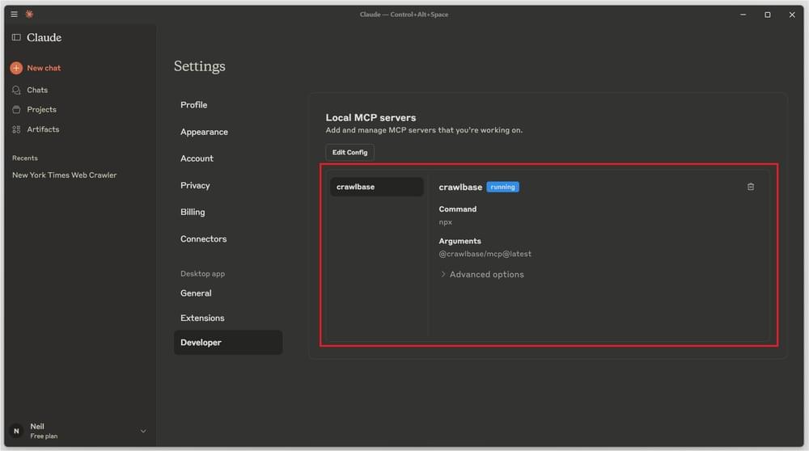
Task: Click the Chats speech bubble icon
Action: [16, 91]
